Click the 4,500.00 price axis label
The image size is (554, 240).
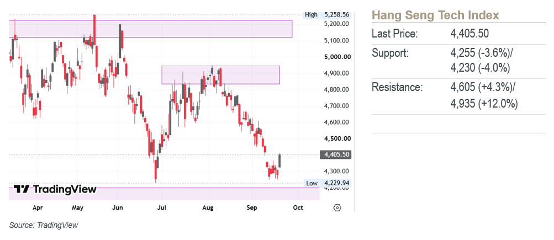tap(336, 138)
